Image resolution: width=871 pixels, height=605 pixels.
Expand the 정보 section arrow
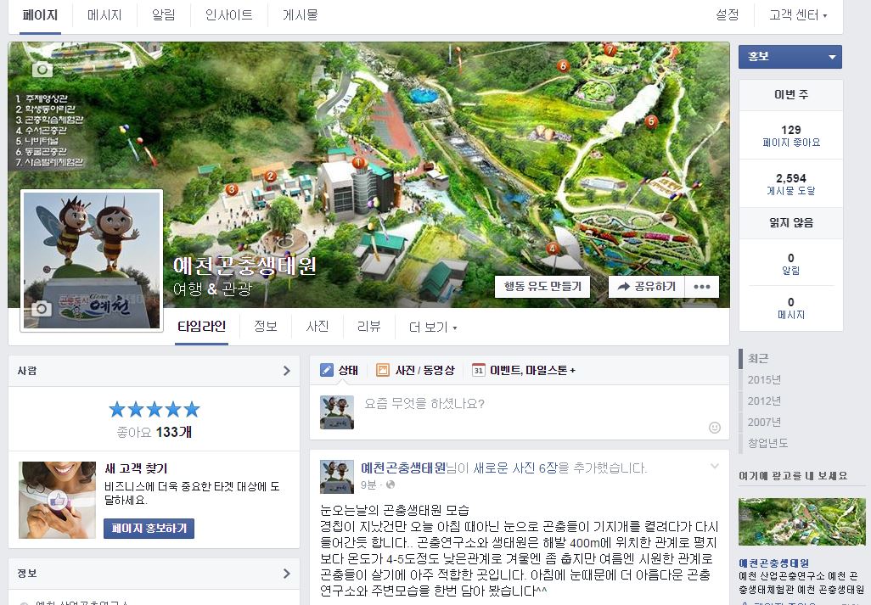pos(287,574)
